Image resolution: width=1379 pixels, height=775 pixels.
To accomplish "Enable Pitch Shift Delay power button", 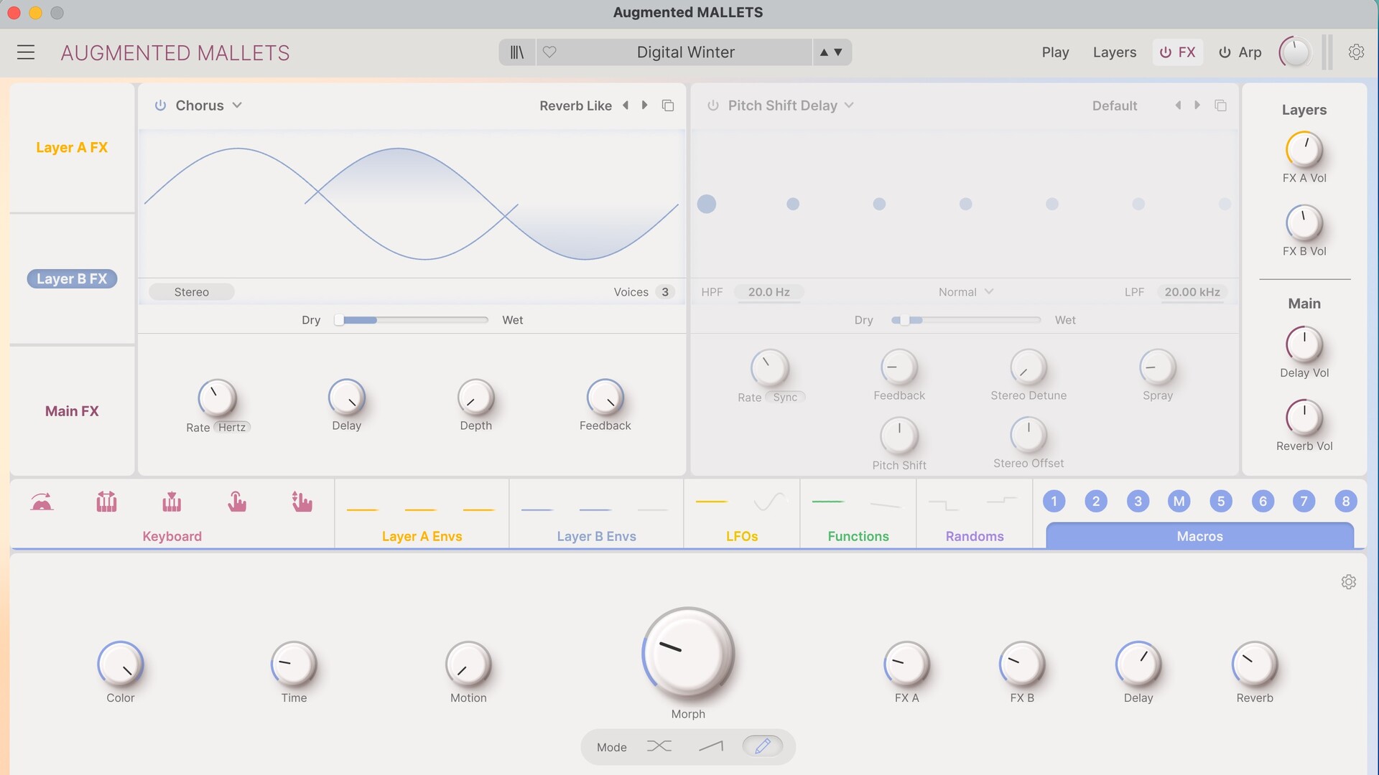I will click(712, 105).
